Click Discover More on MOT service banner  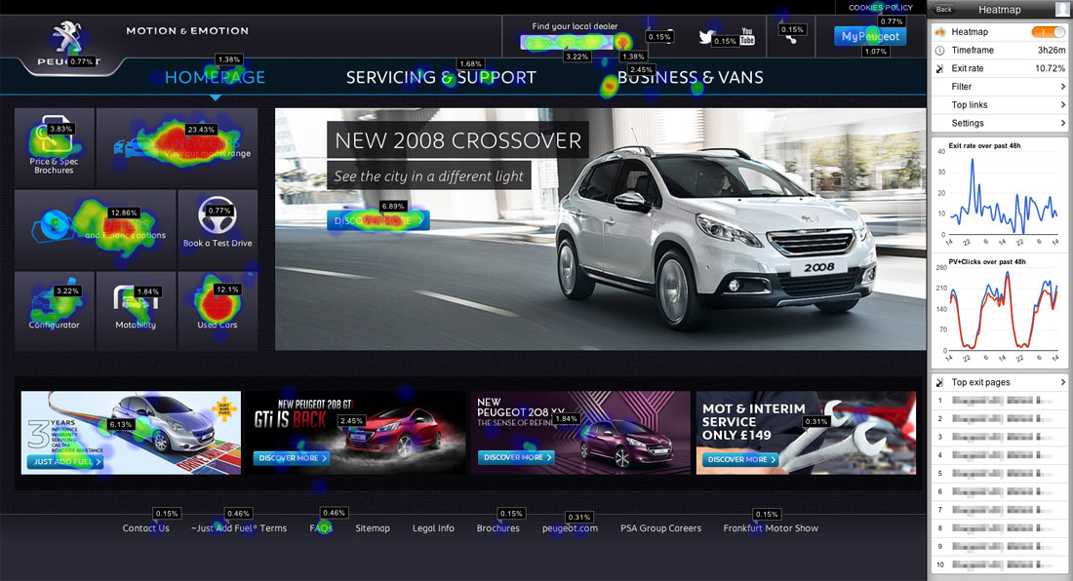pyautogui.click(x=741, y=459)
